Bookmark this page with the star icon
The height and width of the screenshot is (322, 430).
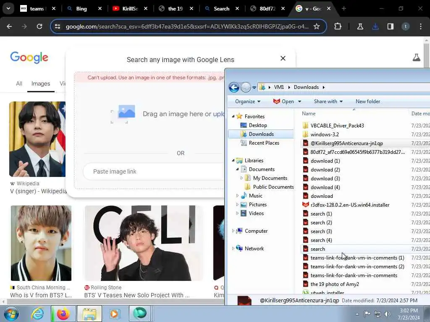tap(317, 26)
